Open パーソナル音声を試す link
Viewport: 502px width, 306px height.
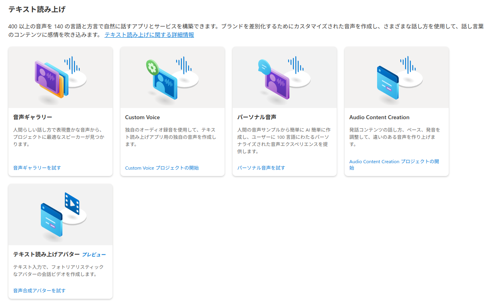click(x=262, y=168)
